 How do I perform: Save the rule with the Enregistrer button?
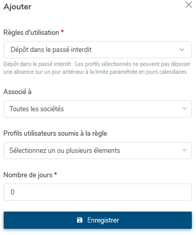point(98,220)
